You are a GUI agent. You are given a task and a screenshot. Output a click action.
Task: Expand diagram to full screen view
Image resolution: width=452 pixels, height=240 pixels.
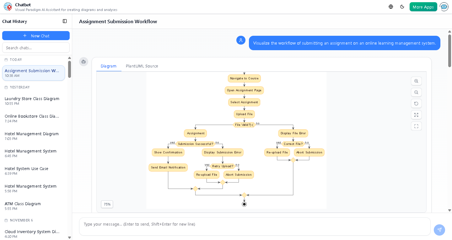click(x=416, y=115)
